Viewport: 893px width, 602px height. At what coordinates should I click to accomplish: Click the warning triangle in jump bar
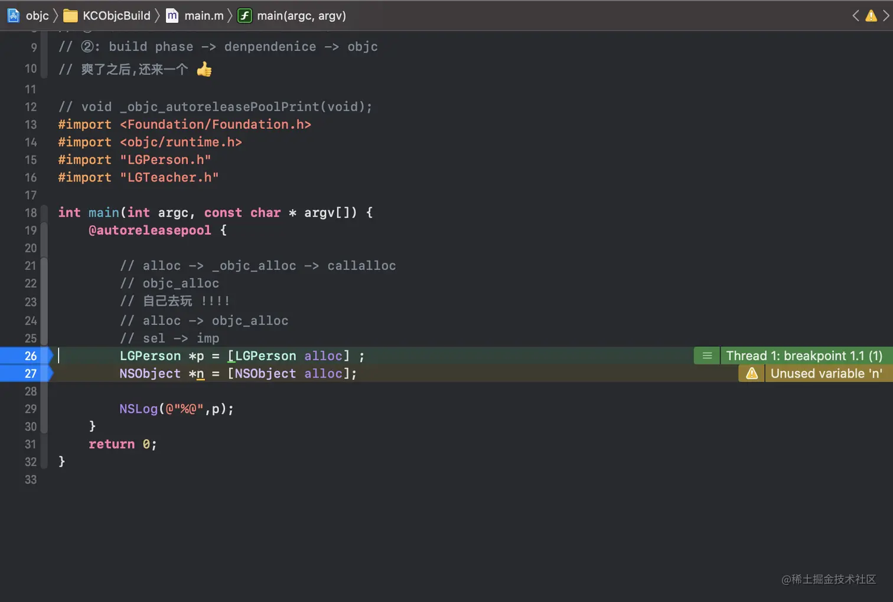pos(871,15)
